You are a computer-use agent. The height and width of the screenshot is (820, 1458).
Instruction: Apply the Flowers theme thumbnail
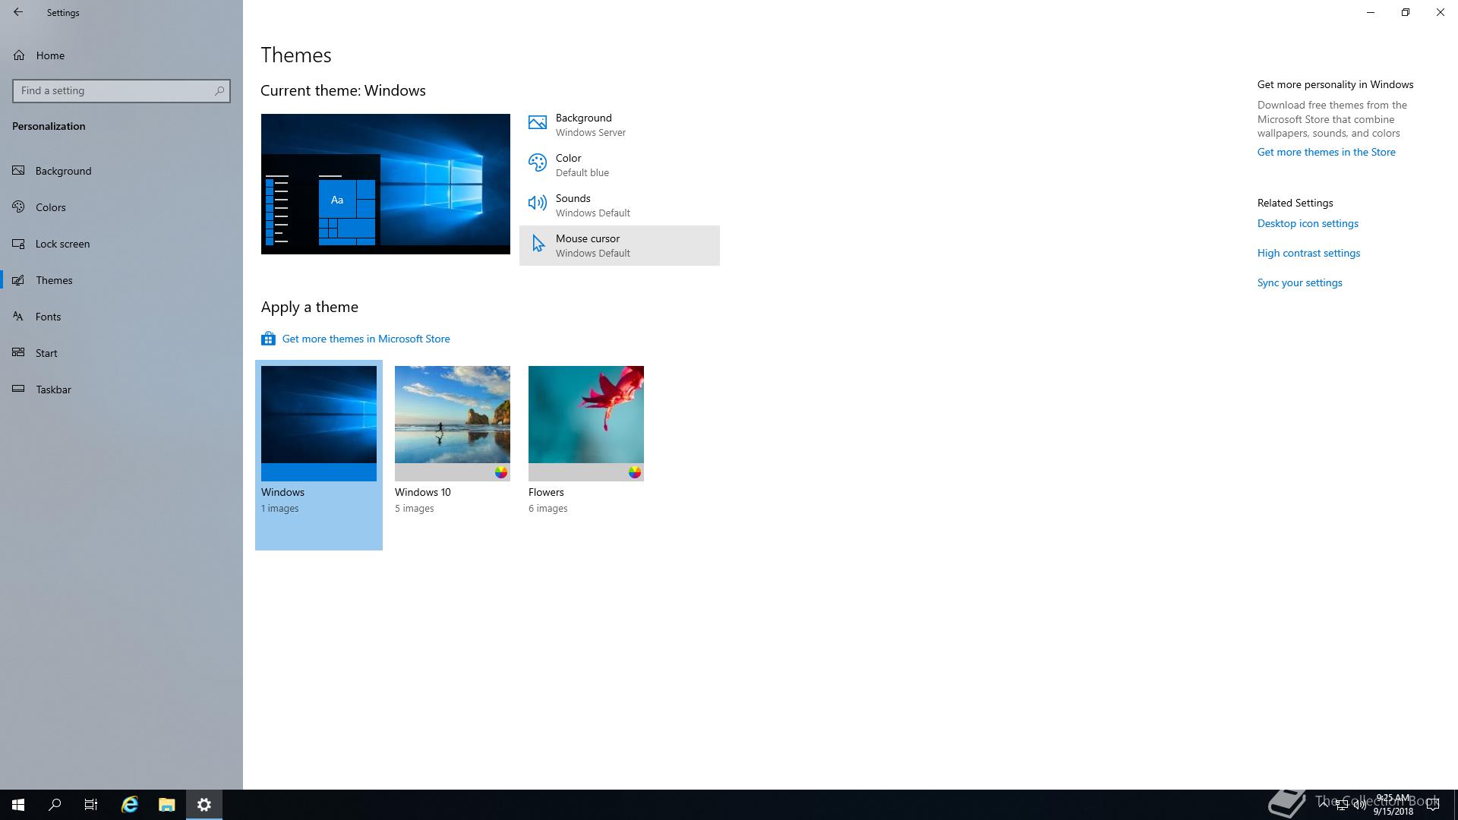[x=585, y=422]
